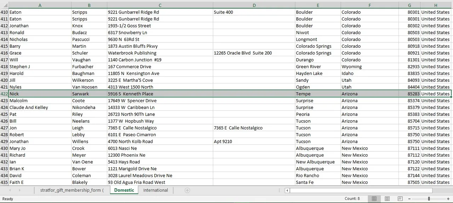Click zip code 84093
453x203 pixels.
[x=409, y=80]
